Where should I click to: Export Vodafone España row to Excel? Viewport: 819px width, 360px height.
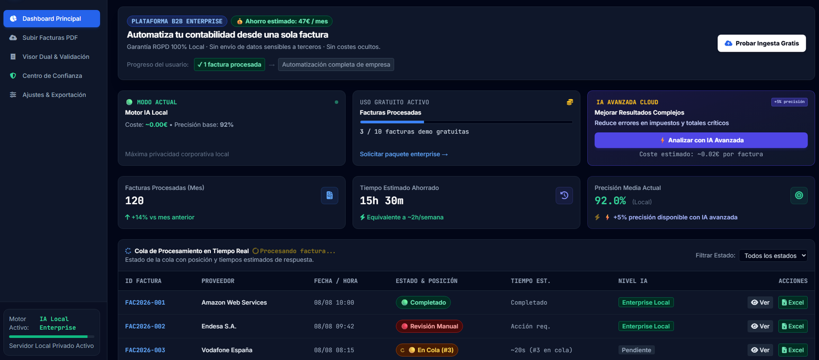coord(793,350)
